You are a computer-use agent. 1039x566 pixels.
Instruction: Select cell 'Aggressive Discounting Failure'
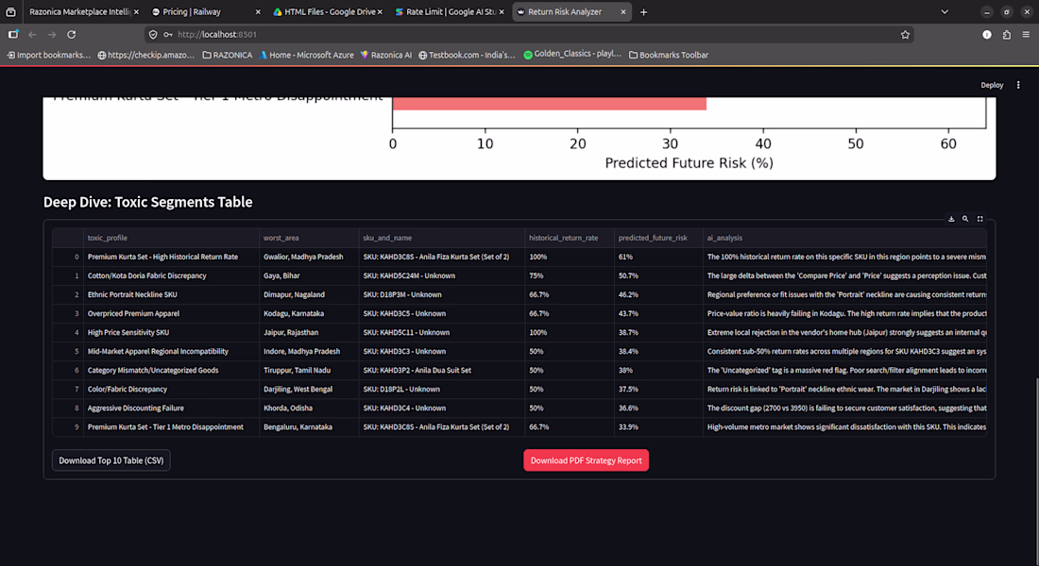[172, 408]
